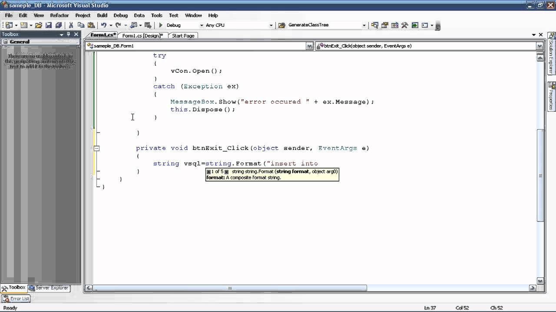Open the Toolbox hammer-and-wrench icon
Image resolution: width=556 pixels, height=312 pixels.
pos(405,25)
